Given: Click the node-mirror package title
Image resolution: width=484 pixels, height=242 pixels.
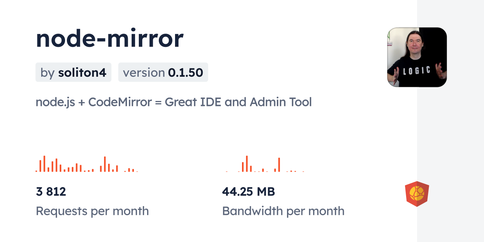Looking at the screenshot, I should [x=110, y=39].
